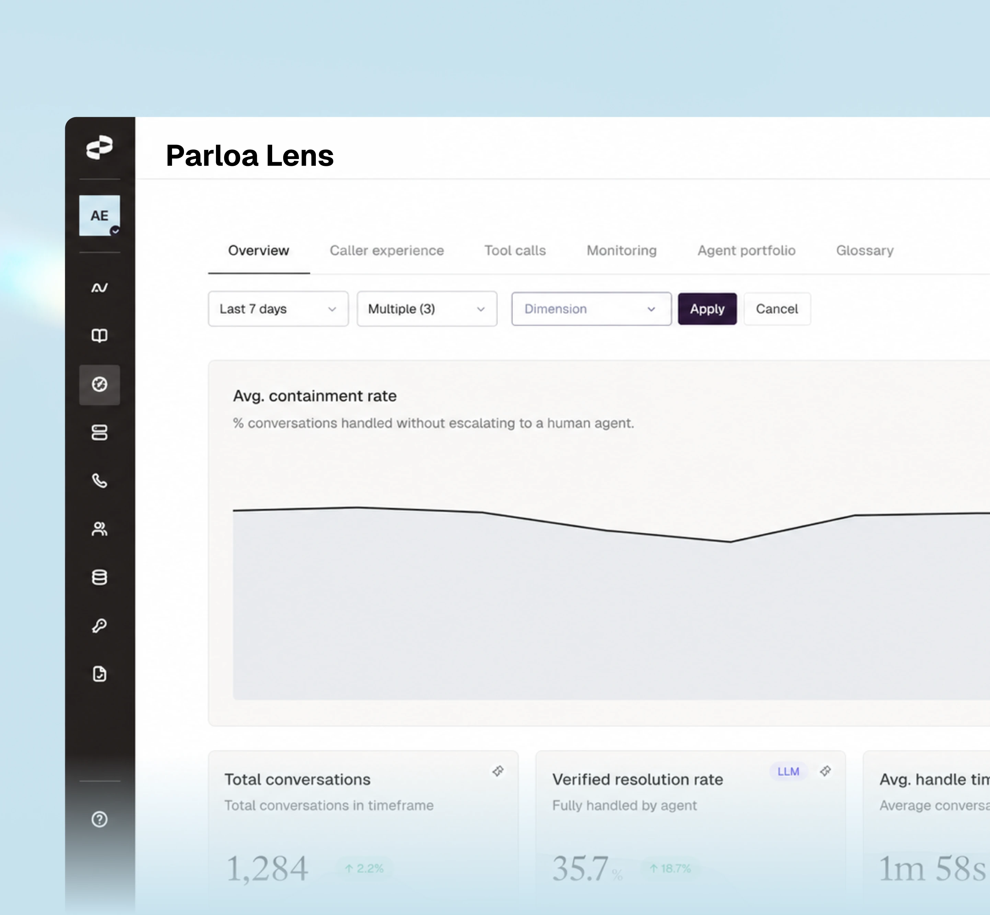The width and height of the screenshot is (990, 915).
Task: Open the help question mark icon
Action: click(100, 820)
